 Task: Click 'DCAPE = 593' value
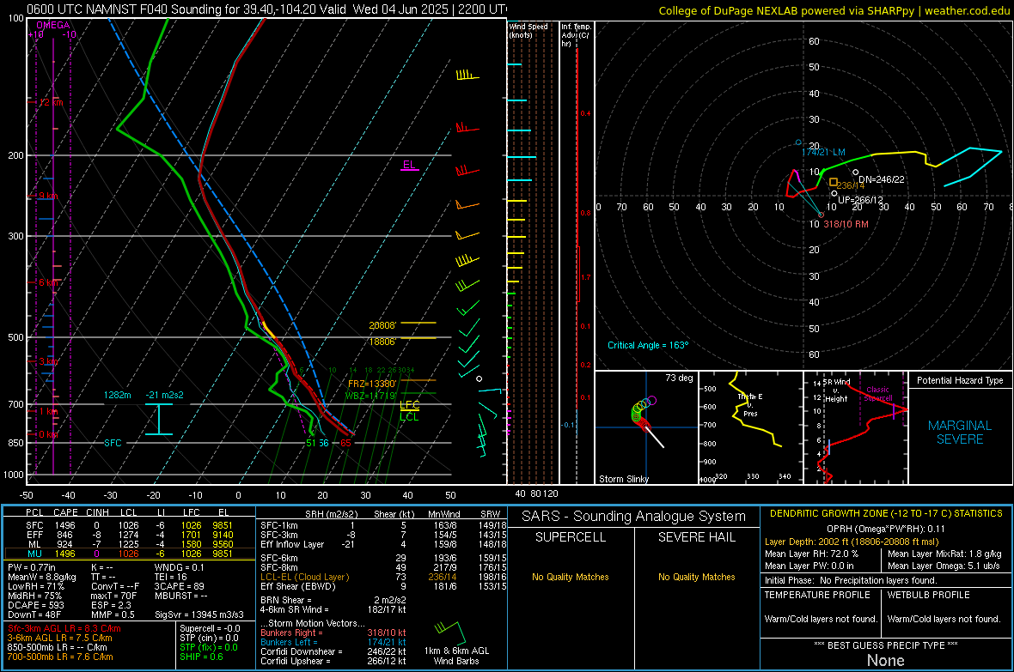click(x=35, y=605)
